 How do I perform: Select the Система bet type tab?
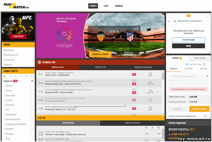203,69
